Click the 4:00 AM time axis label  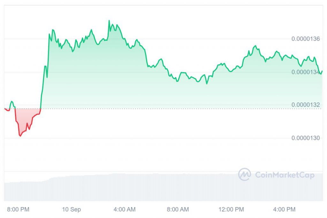(x=125, y=209)
